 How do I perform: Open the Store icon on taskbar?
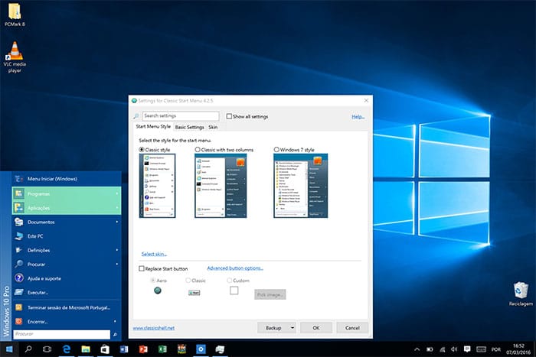pos(105,349)
